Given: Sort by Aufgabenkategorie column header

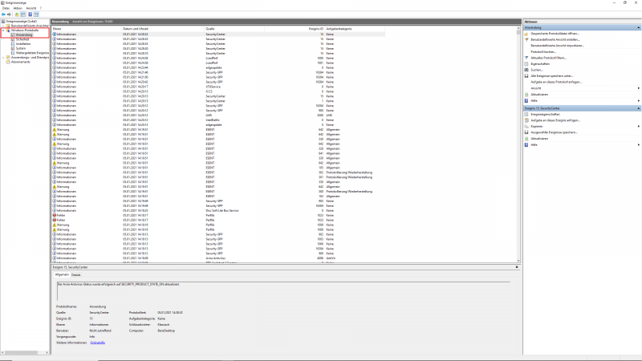Looking at the screenshot, I should (355, 29).
